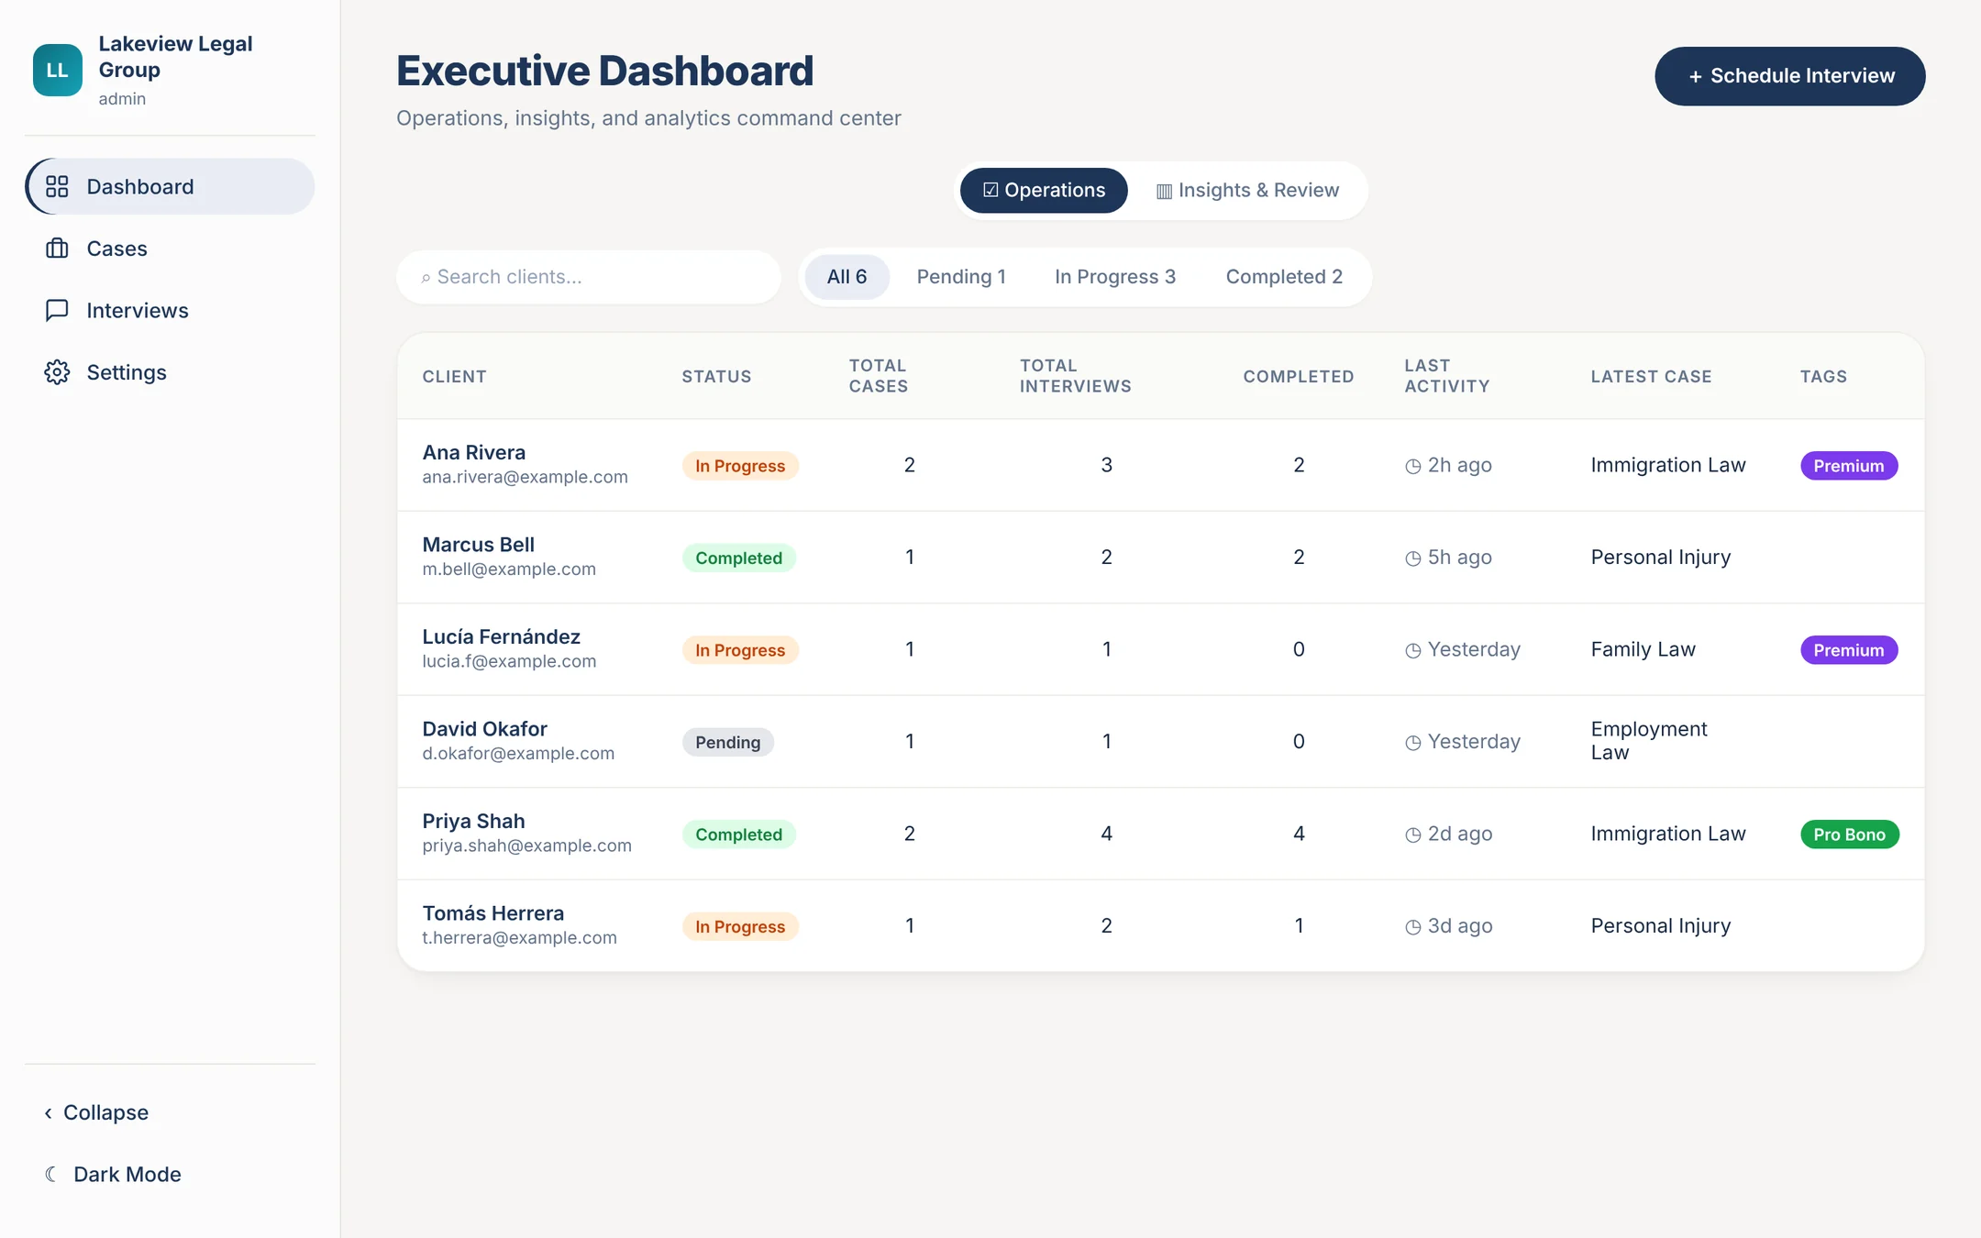1981x1238 pixels.
Task: Click the magnifier icon in search box
Action: click(x=426, y=278)
